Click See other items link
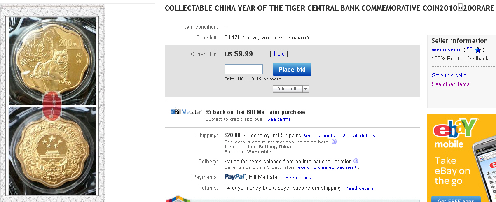 [450, 84]
